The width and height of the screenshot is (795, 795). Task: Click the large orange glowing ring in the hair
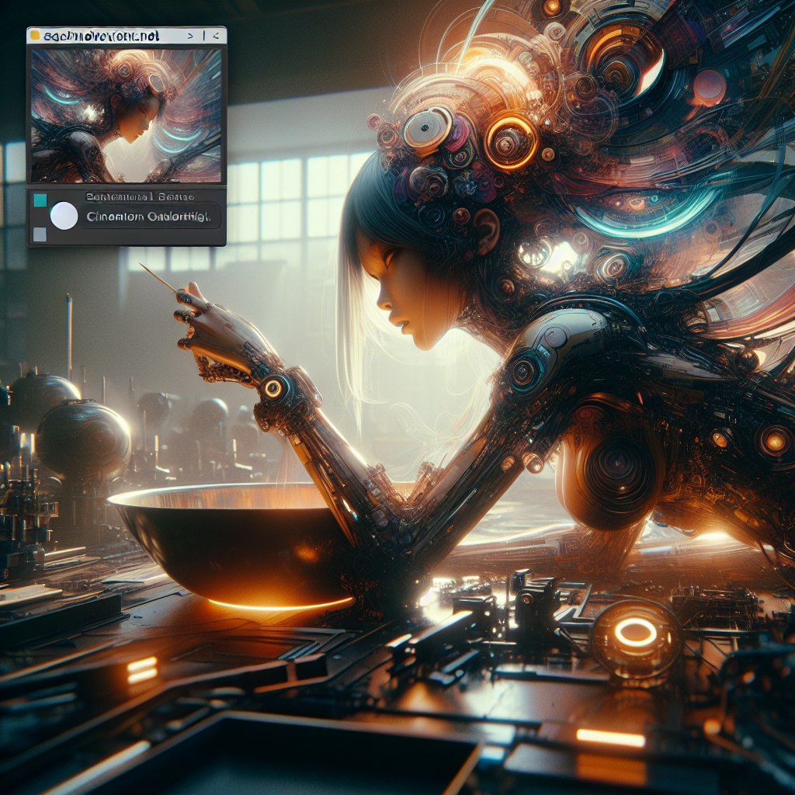[511, 141]
